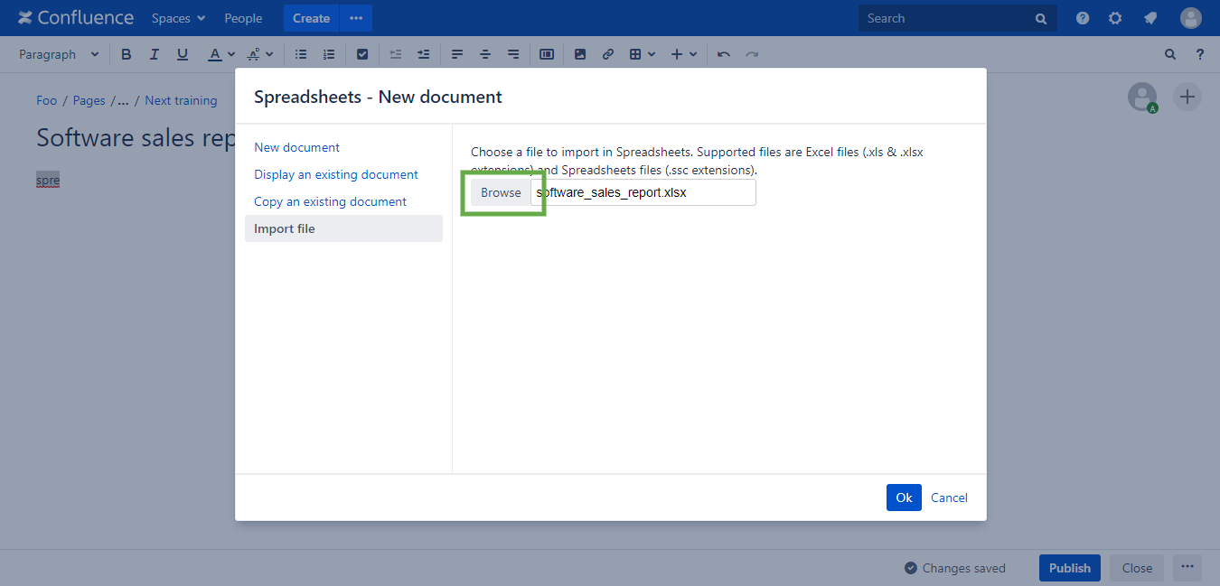Open the help question mark icon

click(1083, 18)
